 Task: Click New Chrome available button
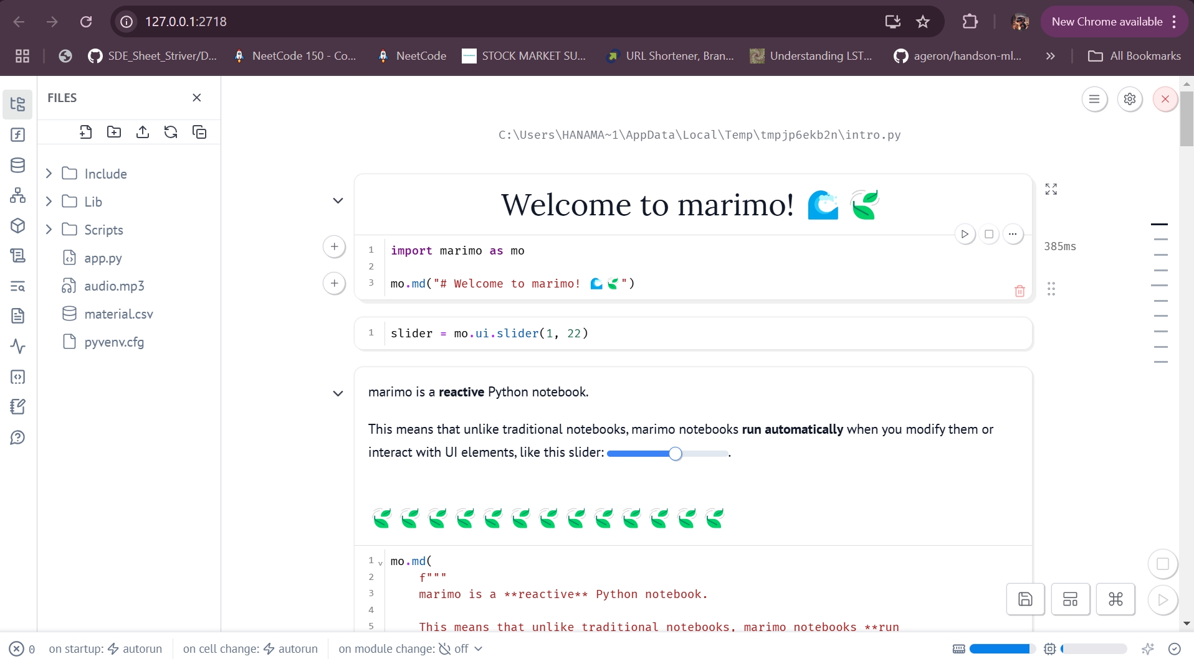coord(1114,22)
